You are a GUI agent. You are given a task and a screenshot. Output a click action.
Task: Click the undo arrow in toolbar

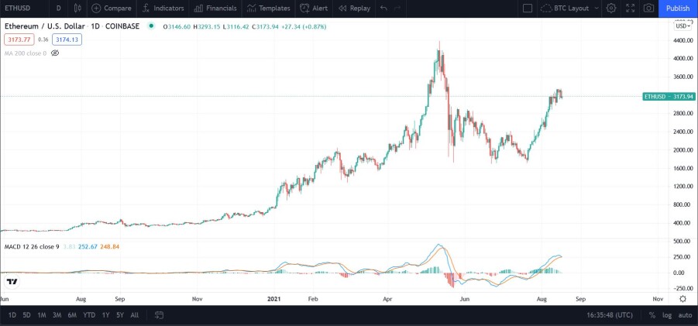[x=384, y=8]
